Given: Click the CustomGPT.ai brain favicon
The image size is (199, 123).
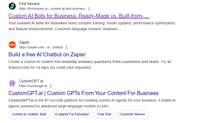Looking at the screenshot, I should [12, 83].
